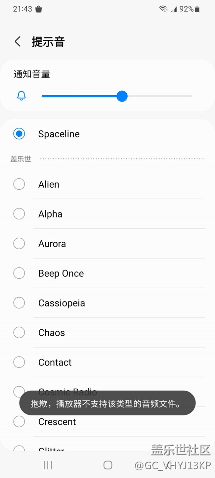Screen dimensions: 215x478
Task: Tap the Wi-Fi status icon
Action: pyautogui.click(x=163, y=9)
